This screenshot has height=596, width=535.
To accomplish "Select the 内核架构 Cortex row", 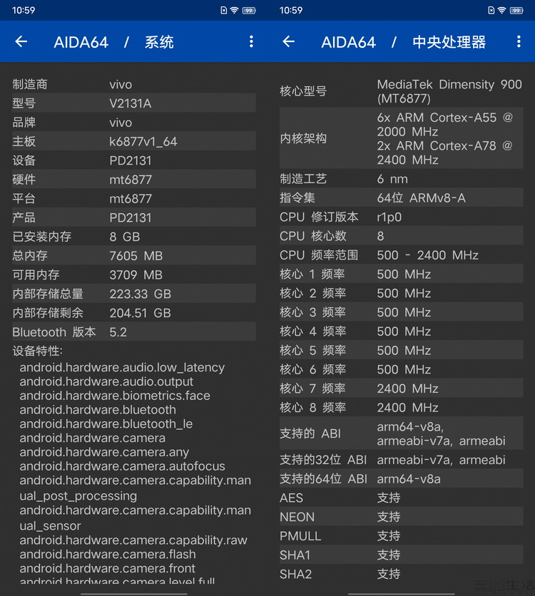I will (401, 138).
